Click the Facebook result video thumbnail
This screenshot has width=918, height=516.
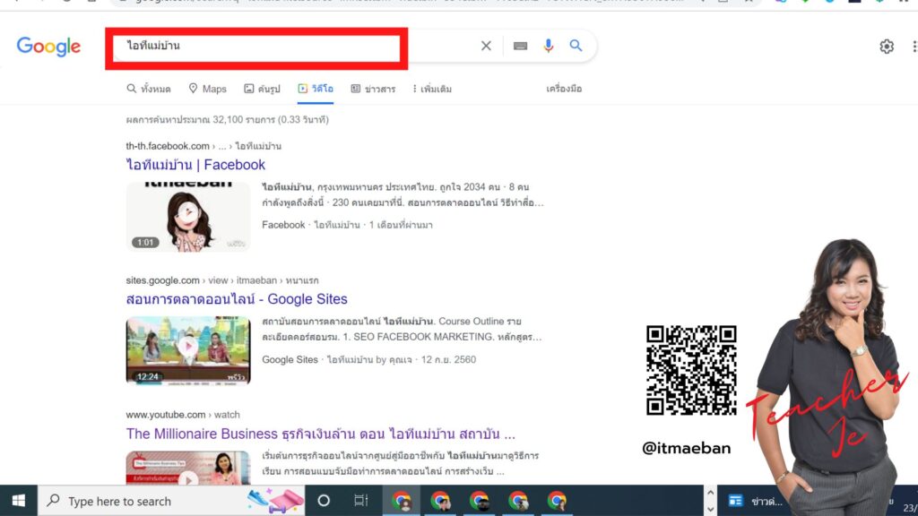click(188, 215)
